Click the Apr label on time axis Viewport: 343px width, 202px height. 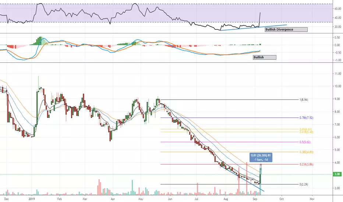(x=113, y=199)
